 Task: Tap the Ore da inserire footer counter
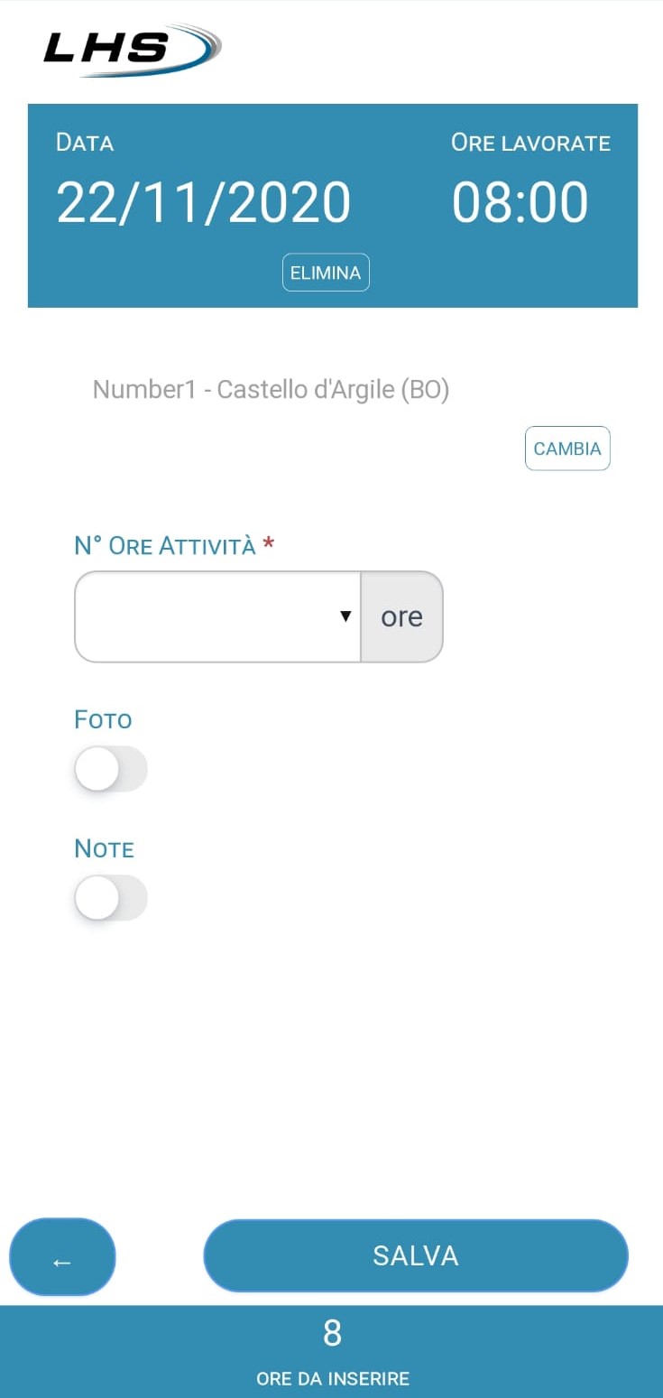(x=332, y=1350)
